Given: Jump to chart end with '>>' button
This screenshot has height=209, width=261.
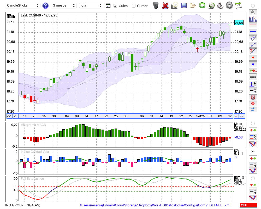Looking at the screenshot, I should coord(241,116).
